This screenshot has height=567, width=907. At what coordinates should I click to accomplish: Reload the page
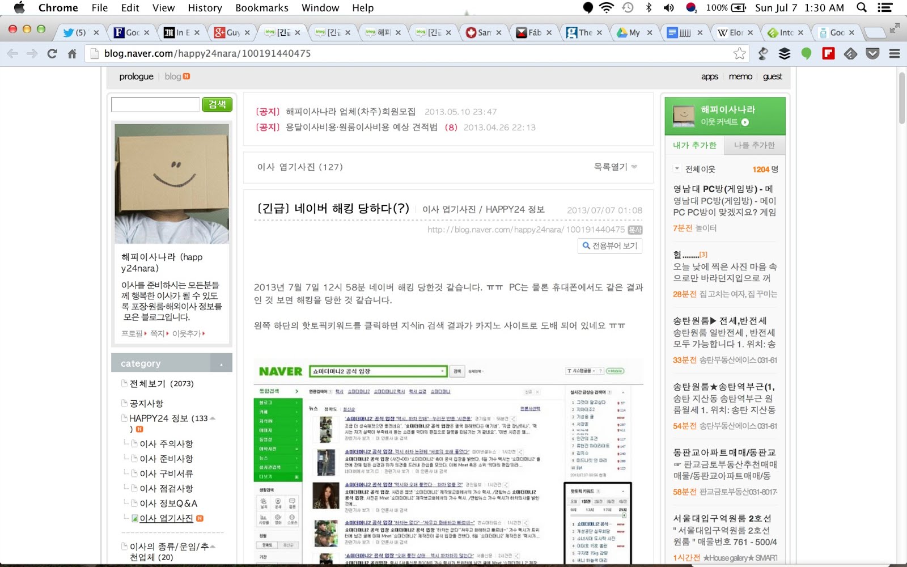(52, 54)
